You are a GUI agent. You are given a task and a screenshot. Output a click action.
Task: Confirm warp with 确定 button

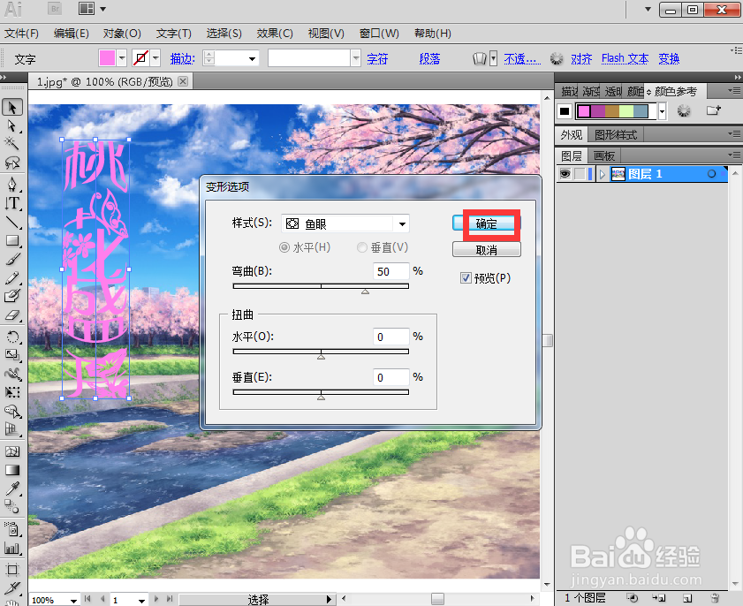click(486, 223)
